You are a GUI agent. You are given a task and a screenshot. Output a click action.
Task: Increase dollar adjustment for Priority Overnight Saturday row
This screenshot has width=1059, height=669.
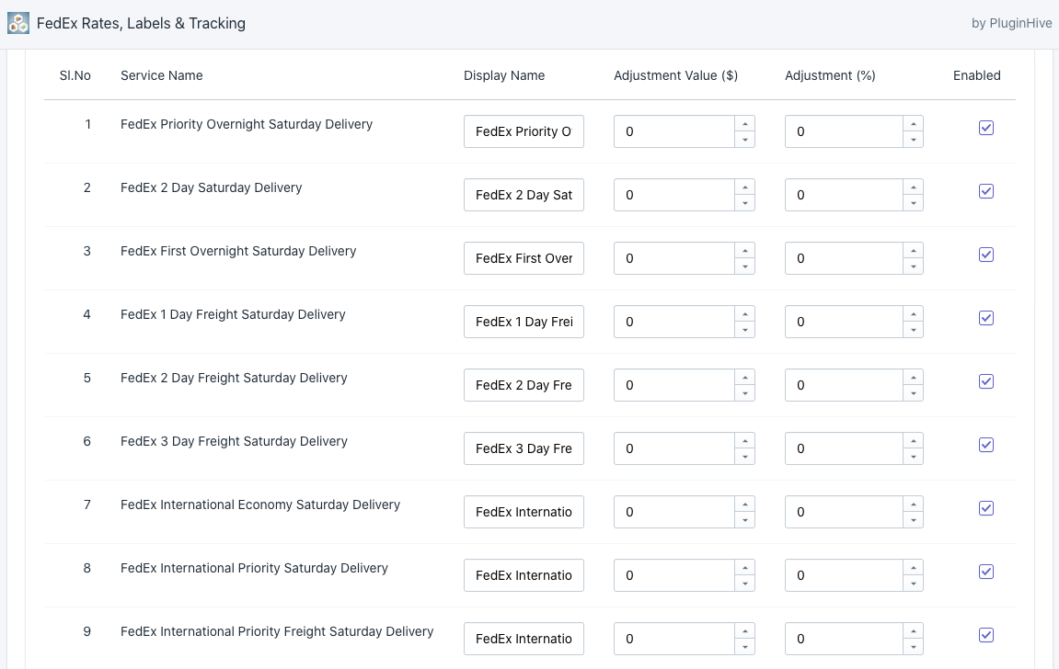click(745, 124)
